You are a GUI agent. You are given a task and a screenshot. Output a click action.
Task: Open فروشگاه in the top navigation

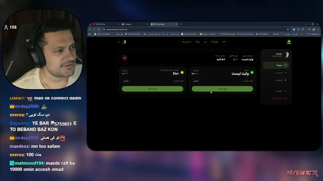214,42
